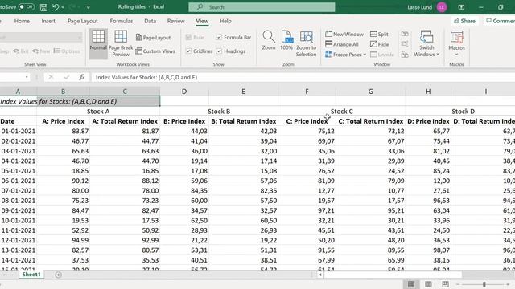Open the Data tab
This screenshot has height=289, width=515.
coord(150,21)
